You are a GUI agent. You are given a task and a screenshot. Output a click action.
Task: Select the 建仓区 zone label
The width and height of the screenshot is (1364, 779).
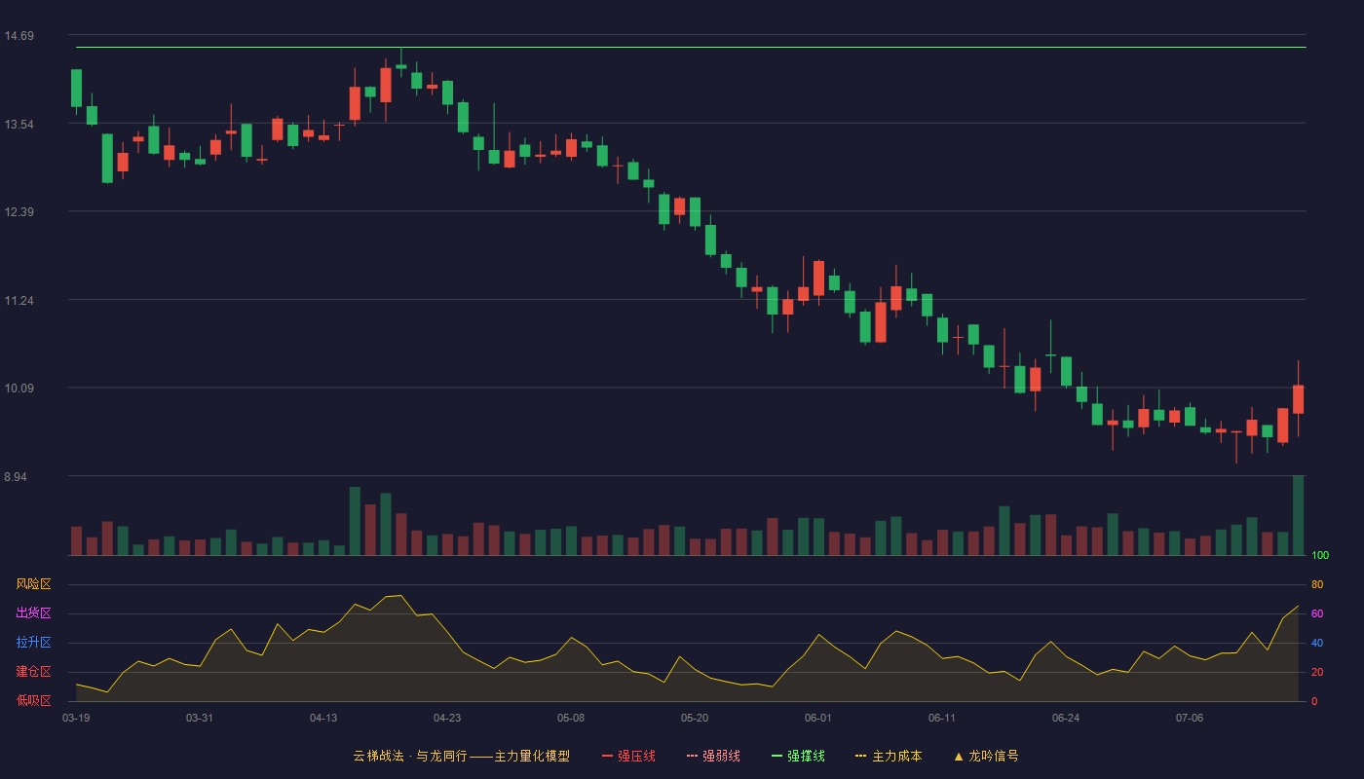click(33, 672)
